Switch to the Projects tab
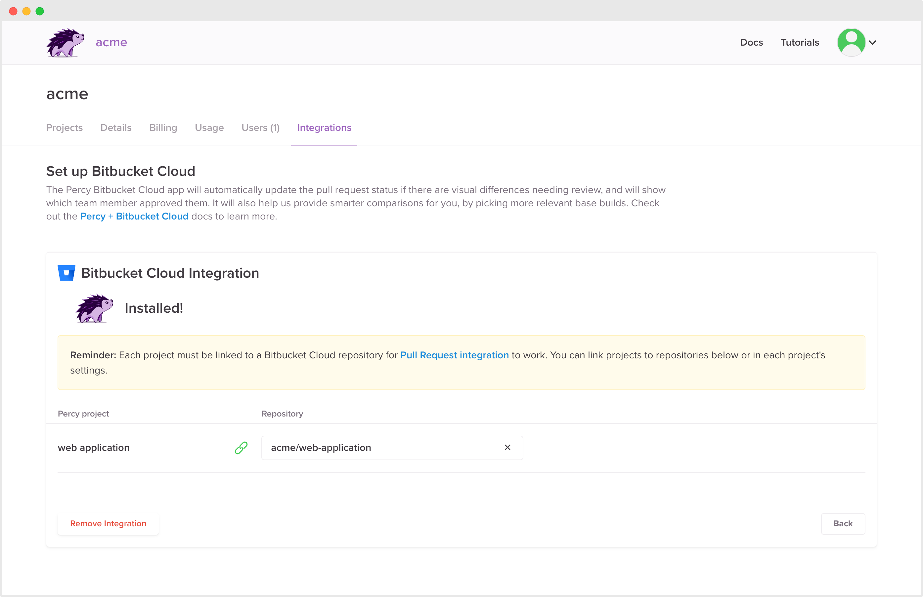 pos(65,128)
